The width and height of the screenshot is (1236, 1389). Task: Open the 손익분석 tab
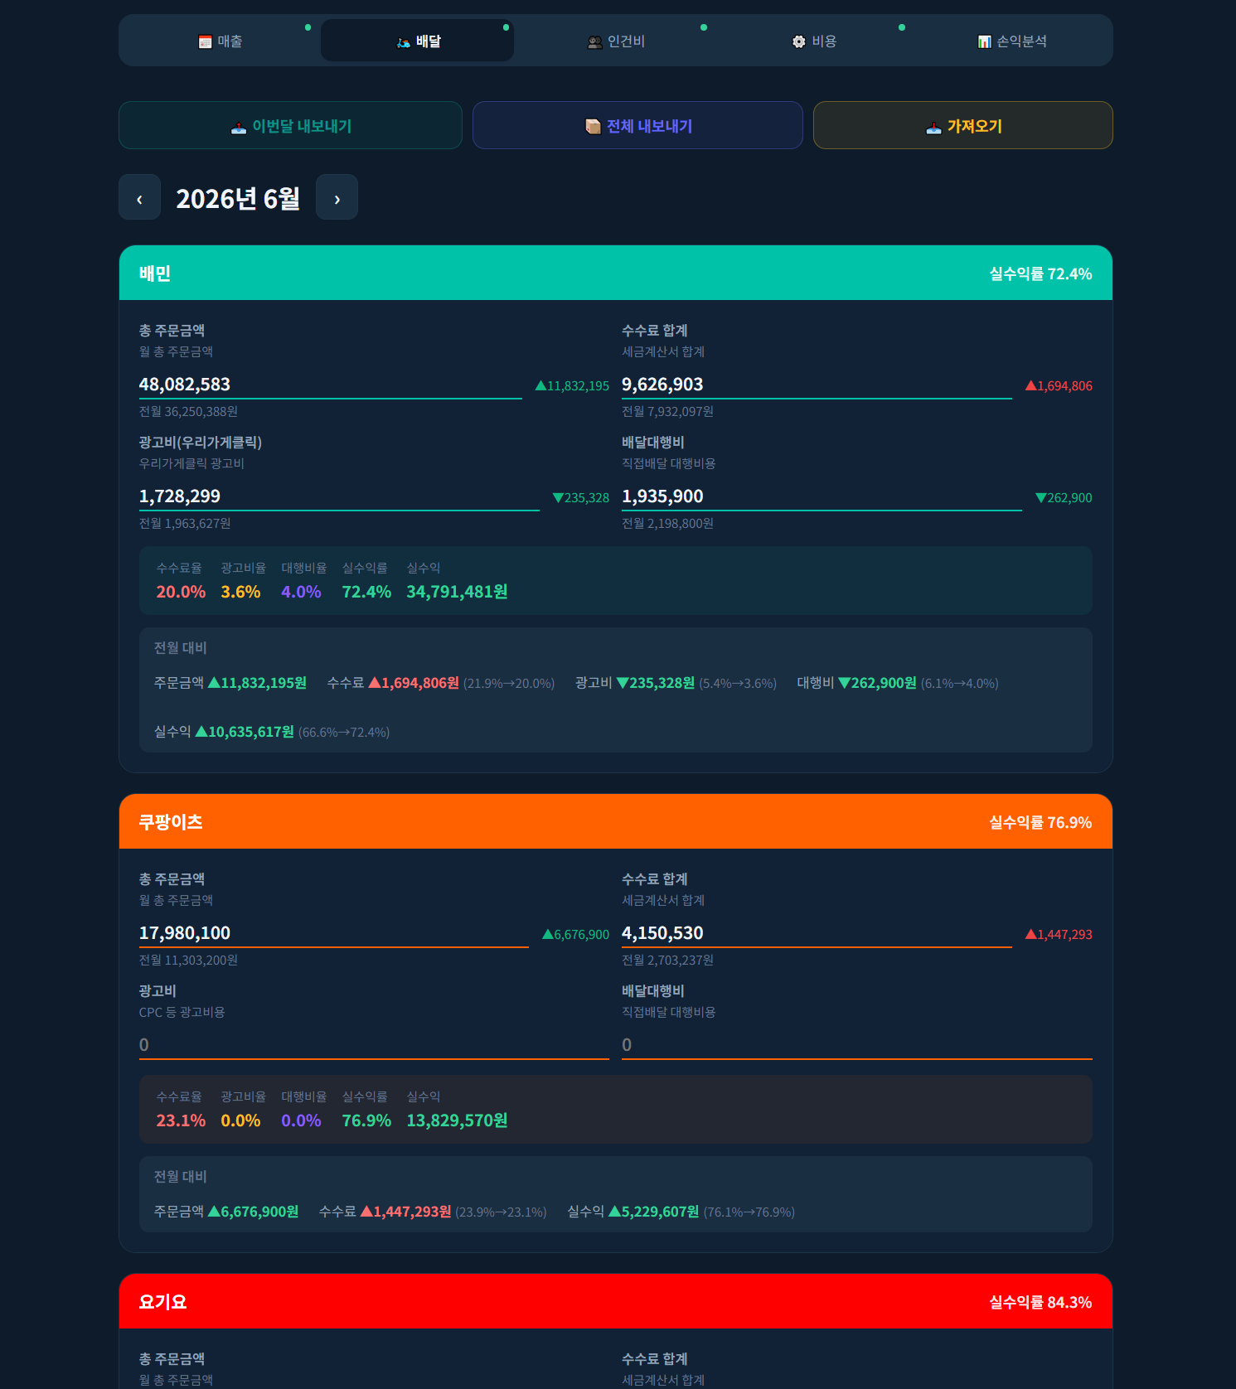pyautogui.click(x=1011, y=41)
